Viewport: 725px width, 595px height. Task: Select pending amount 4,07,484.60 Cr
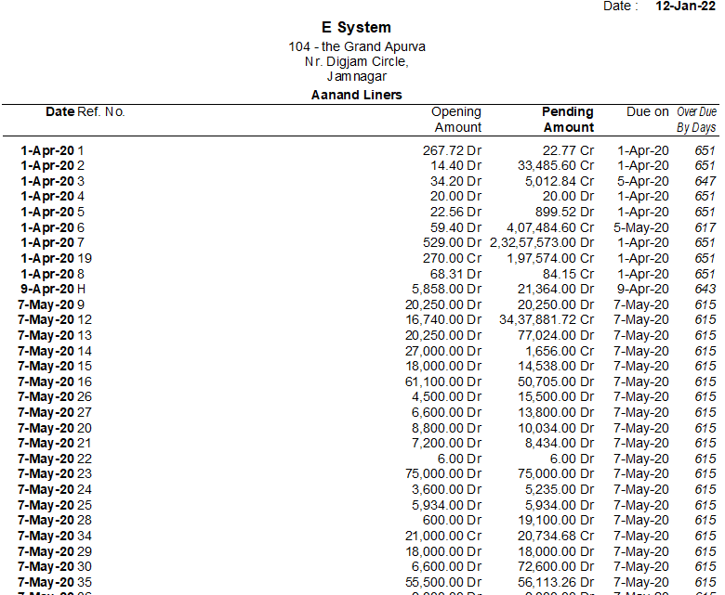pos(550,227)
